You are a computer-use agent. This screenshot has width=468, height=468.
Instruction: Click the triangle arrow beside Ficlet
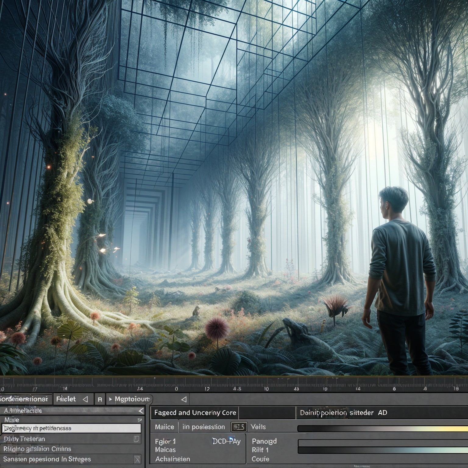[86, 399]
